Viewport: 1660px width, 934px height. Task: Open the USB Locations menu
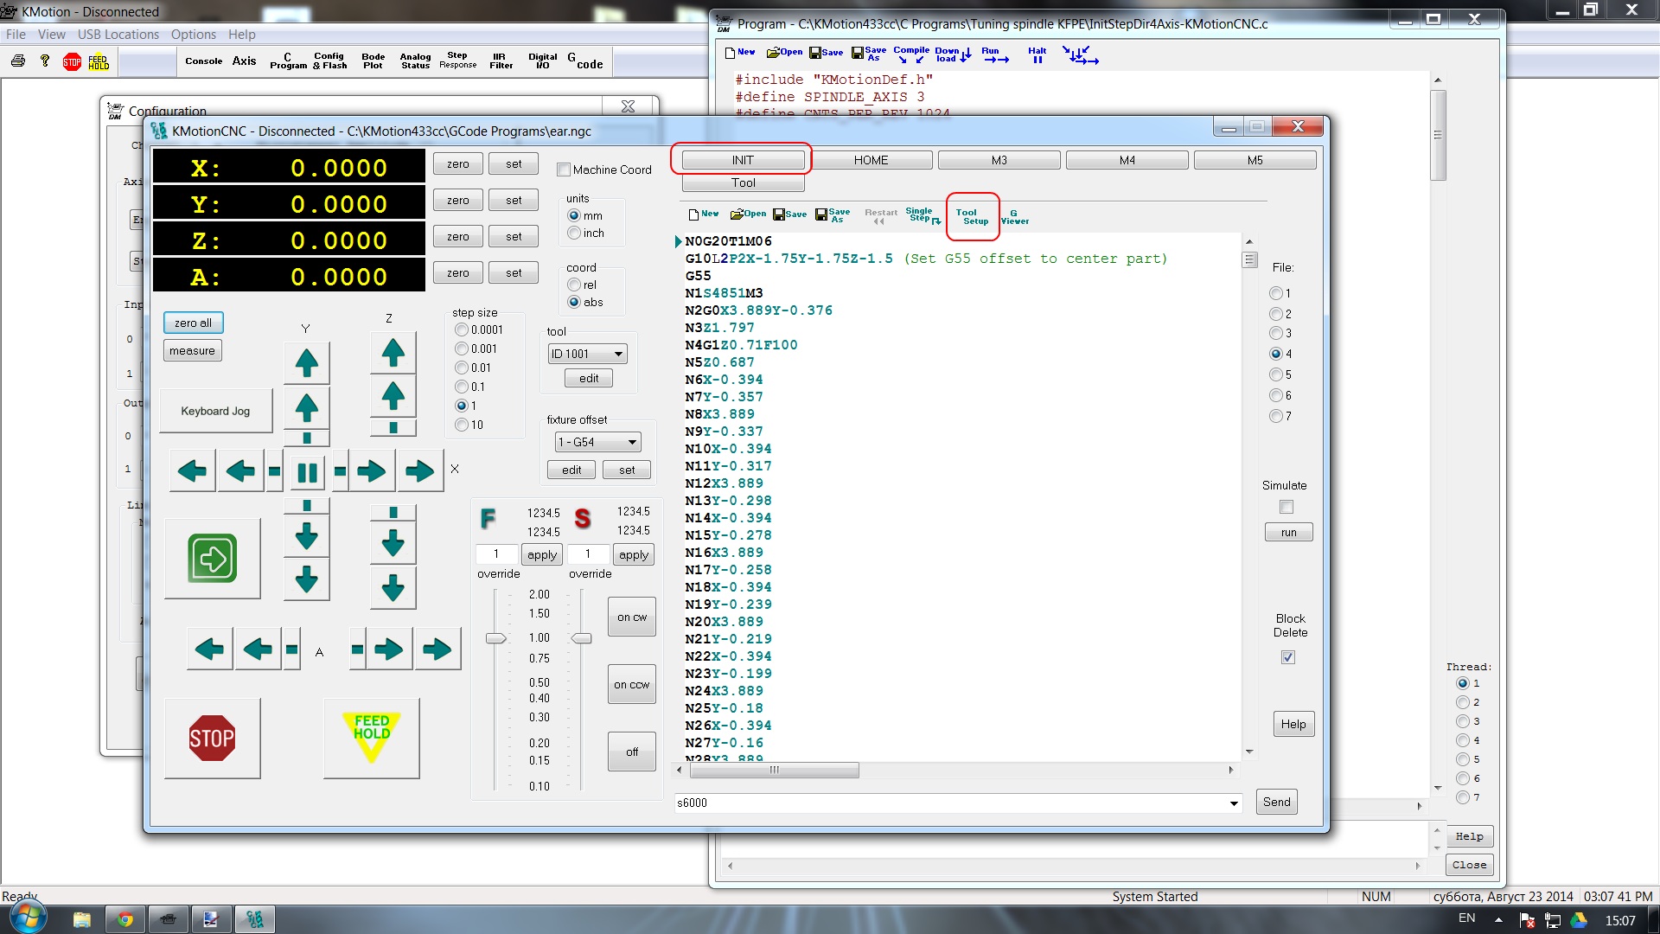(118, 35)
